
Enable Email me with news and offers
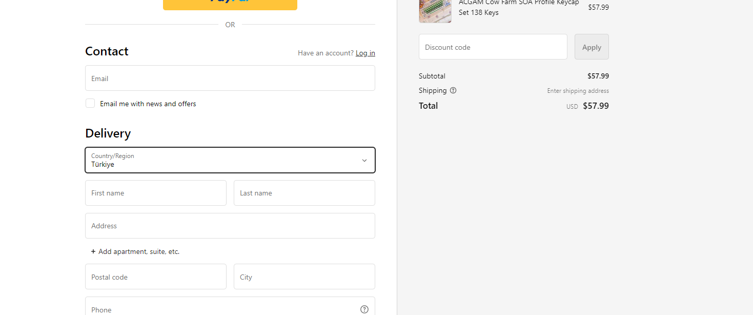coord(90,103)
